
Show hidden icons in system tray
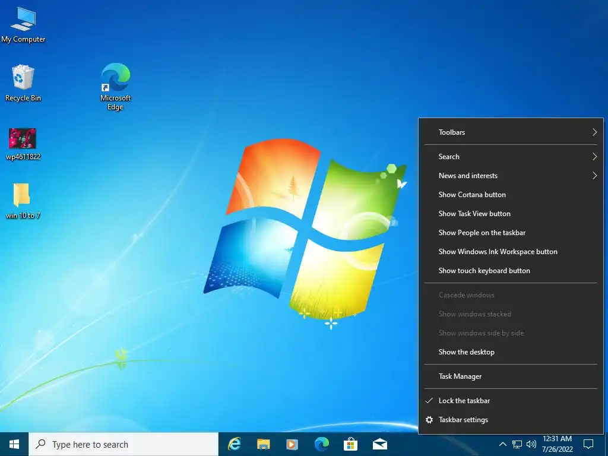click(502, 444)
